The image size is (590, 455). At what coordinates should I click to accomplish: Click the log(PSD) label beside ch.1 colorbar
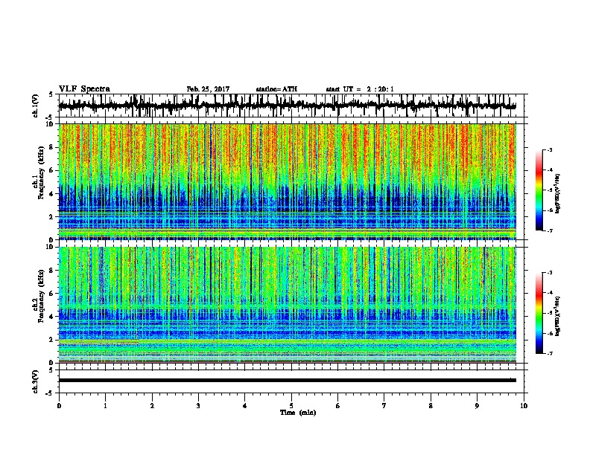click(x=558, y=193)
